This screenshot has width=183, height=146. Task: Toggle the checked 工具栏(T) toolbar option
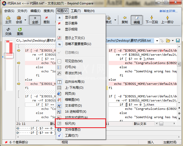pos(81,136)
